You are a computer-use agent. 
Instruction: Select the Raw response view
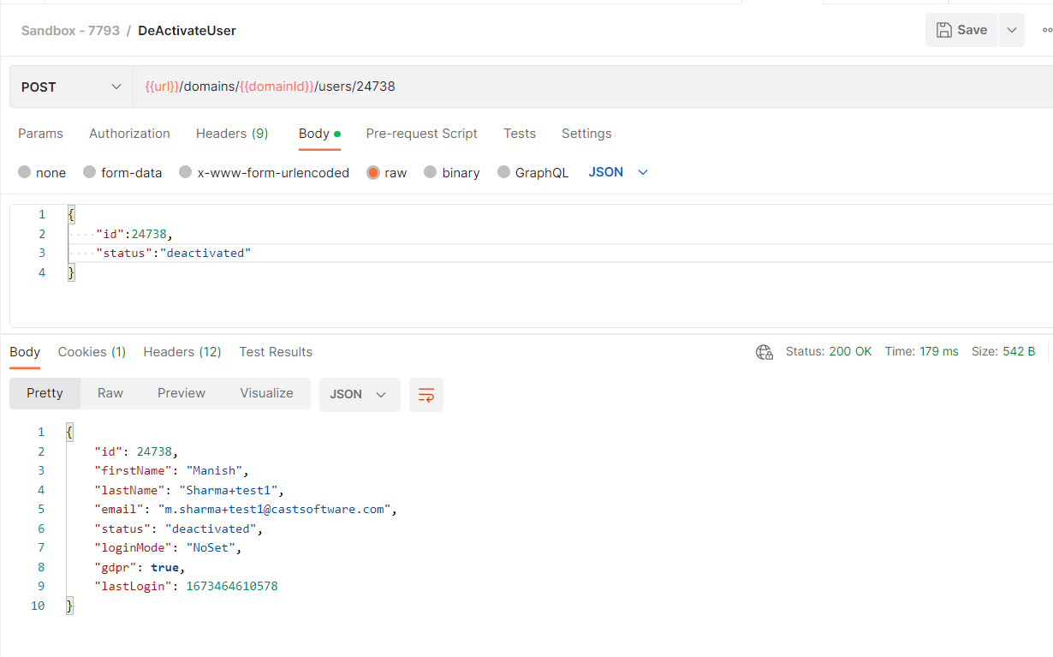[110, 393]
